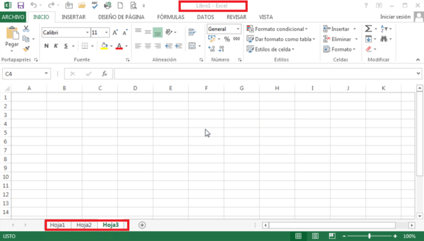The image size is (424, 241).
Task: Open print preview magnifier icon
Action: pyautogui.click(x=133, y=5)
